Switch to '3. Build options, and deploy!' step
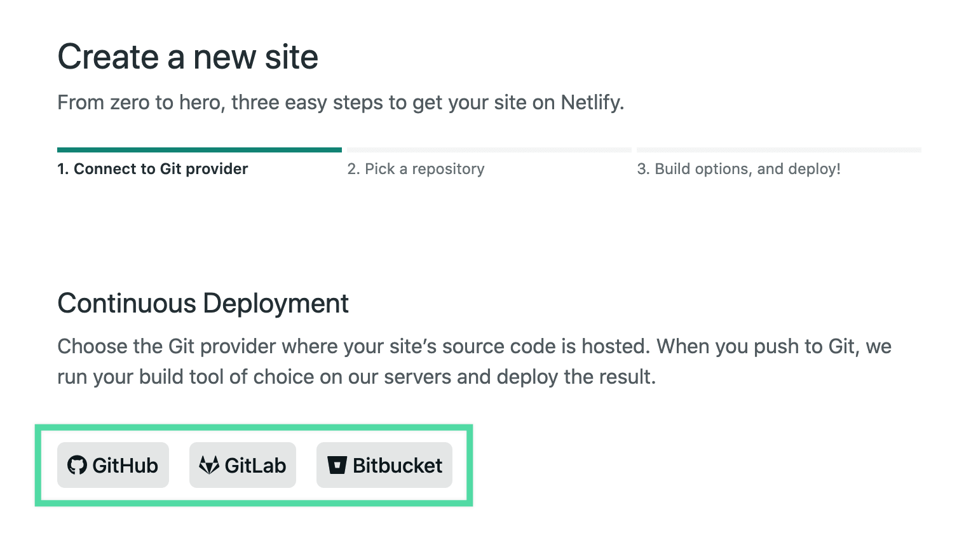The height and width of the screenshot is (540, 971). pos(738,169)
